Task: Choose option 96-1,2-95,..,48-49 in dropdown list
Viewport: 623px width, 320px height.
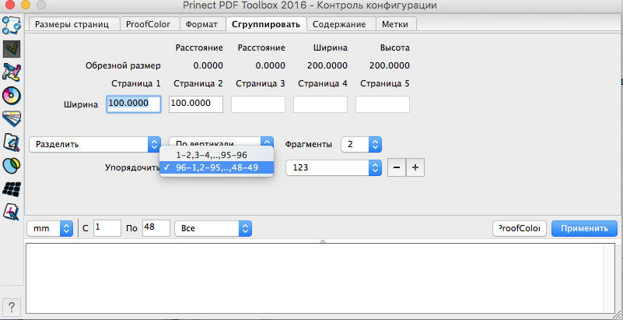Action: 216,167
